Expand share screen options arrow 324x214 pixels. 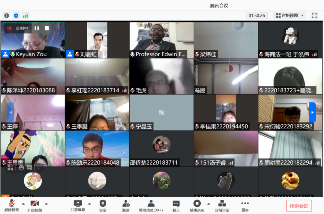89,204
